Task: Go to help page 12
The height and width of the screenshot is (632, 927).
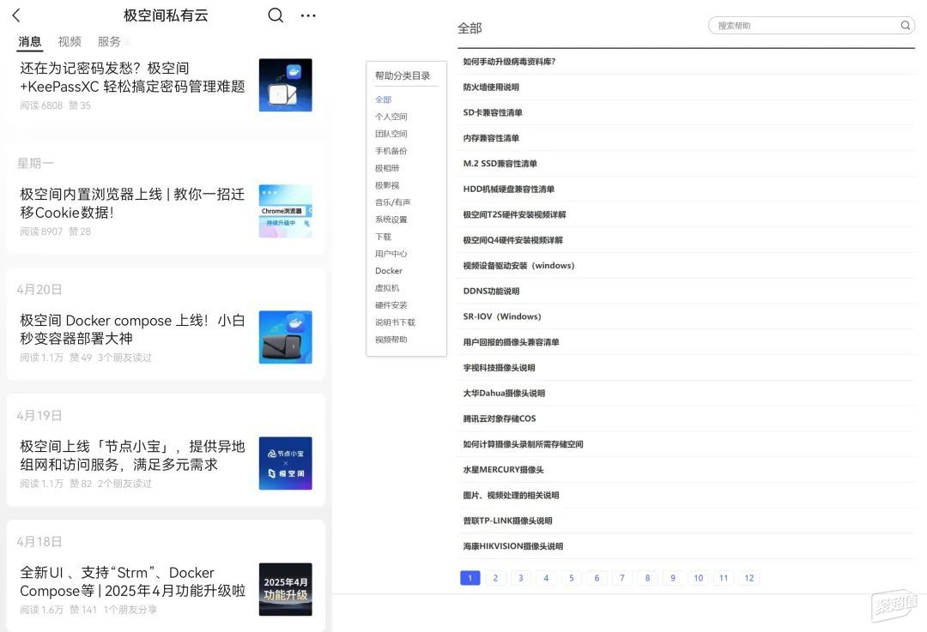Action: pos(749,578)
